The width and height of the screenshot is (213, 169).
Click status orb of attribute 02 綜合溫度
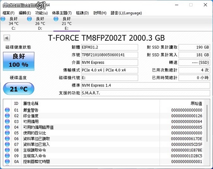[7, 116]
